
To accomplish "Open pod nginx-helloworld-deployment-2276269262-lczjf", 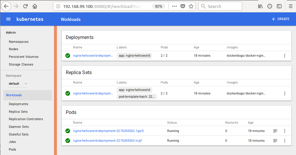I will pyautogui.click(x=107, y=141).
